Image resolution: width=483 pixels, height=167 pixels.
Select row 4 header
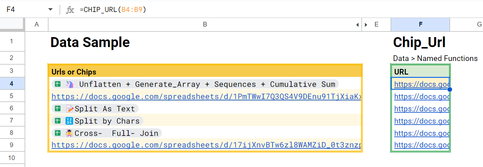coord(12,83)
